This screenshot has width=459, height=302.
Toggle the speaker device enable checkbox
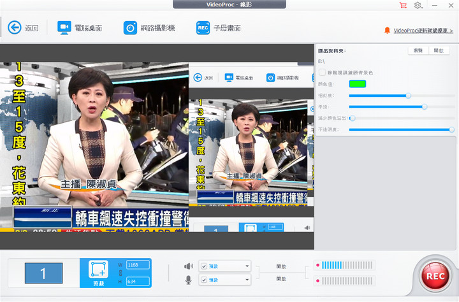(x=203, y=266)
